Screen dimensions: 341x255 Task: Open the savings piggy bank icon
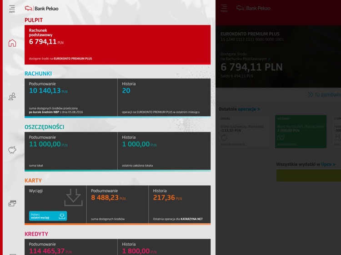pos(12,150)
